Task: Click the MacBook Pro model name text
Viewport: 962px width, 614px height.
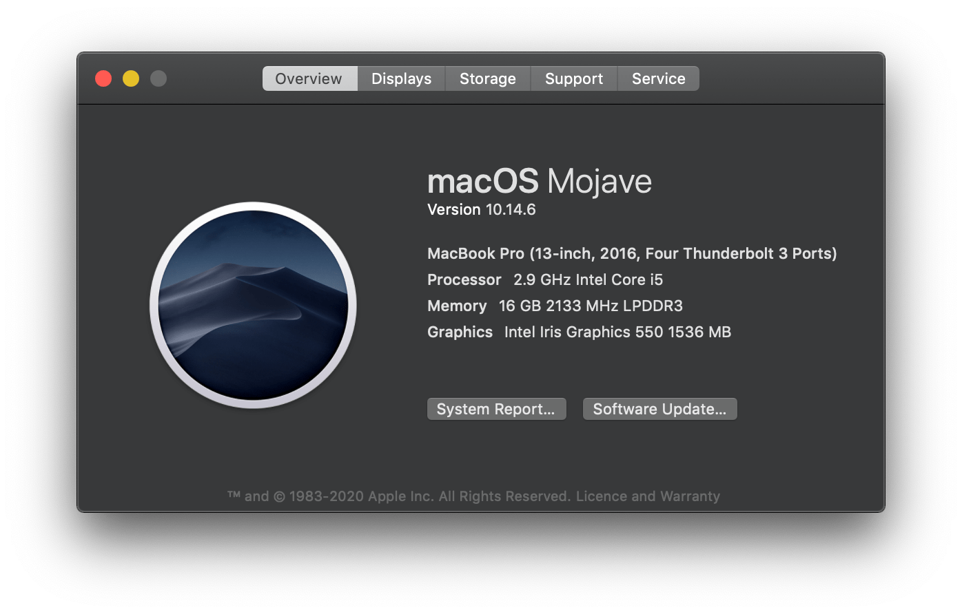Action: tap(632, 253)
